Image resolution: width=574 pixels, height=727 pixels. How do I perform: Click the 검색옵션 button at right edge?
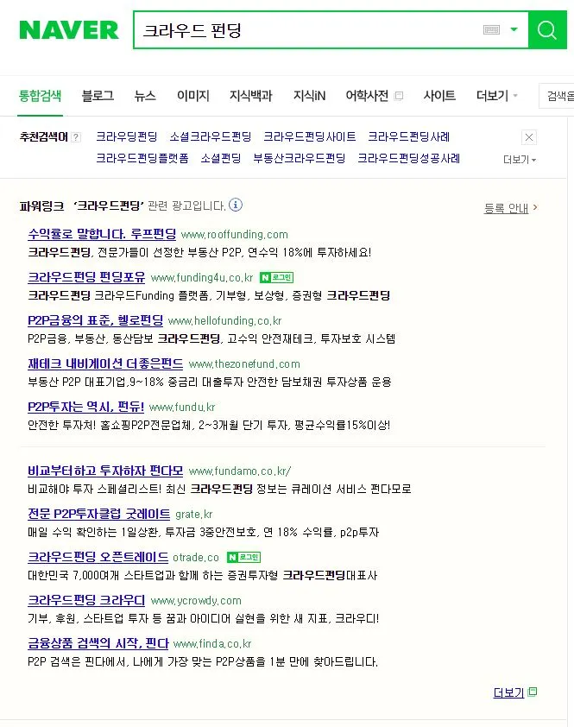tap(558, 96)
